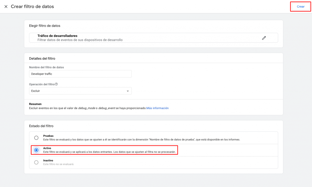The width and height of the screenshot is (312, 187).
Task: Click the Estado del filtro heading
Action: point(41,126)
